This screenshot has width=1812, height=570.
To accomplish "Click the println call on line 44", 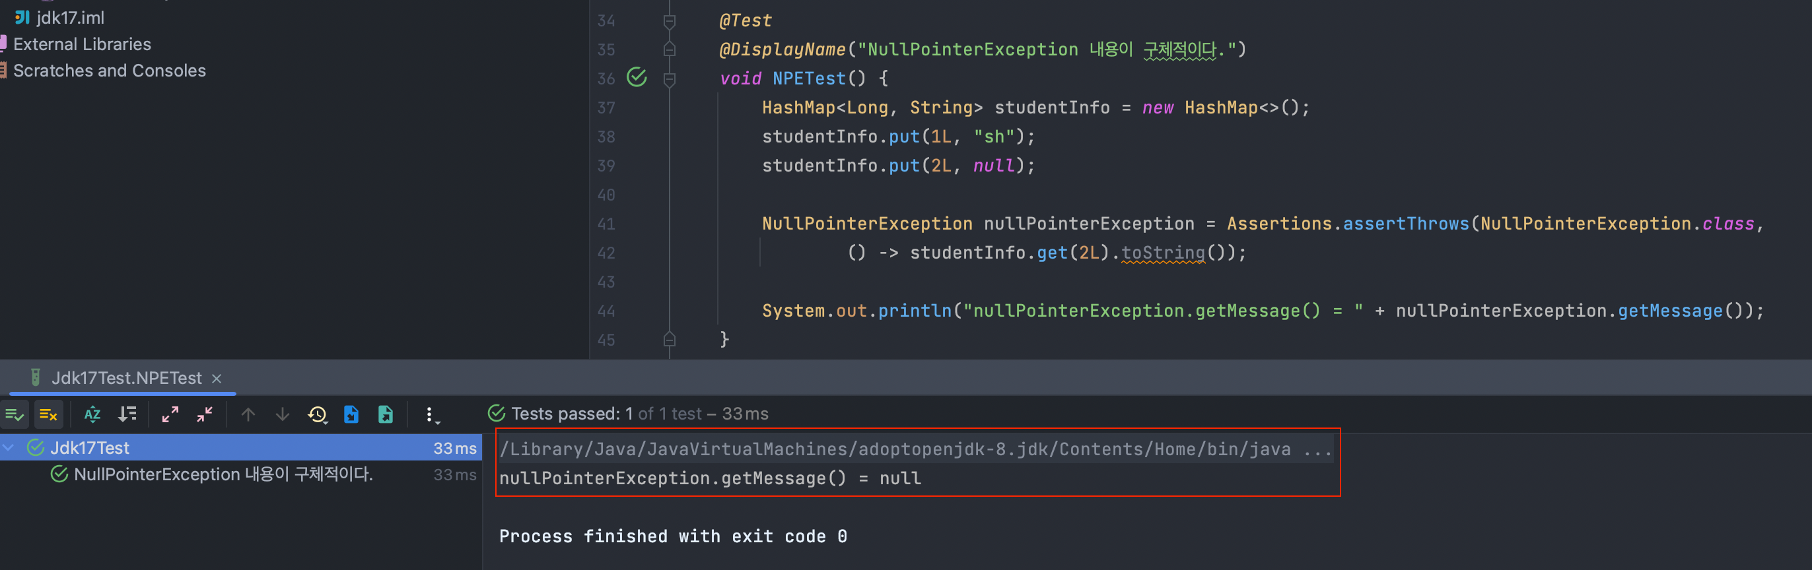I will [915, 311].
